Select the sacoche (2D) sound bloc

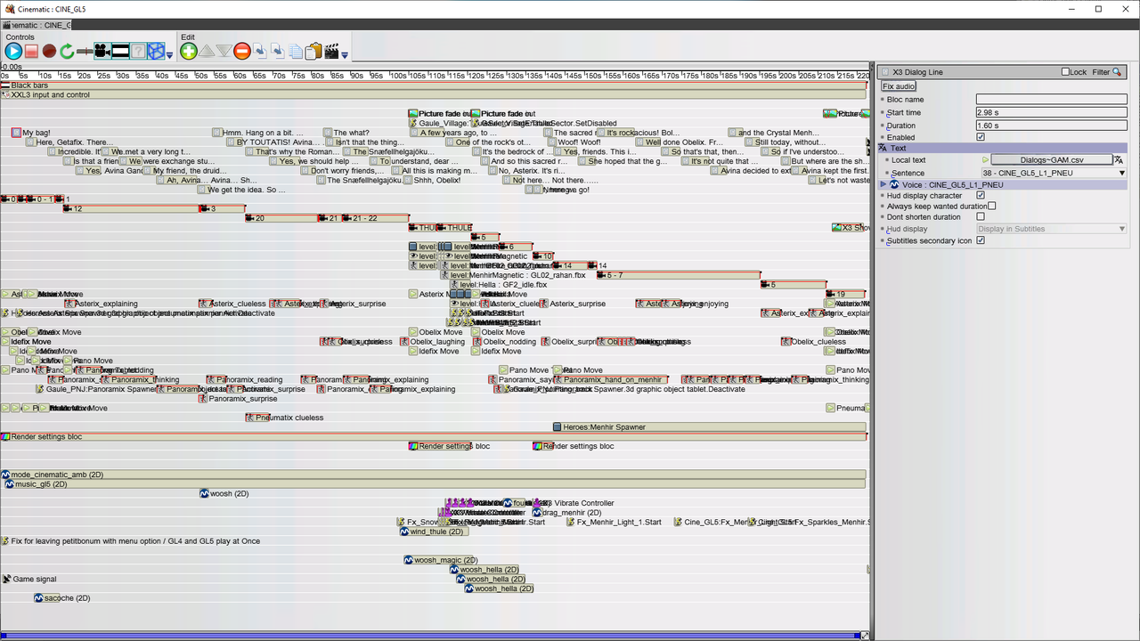pos(61,598)
